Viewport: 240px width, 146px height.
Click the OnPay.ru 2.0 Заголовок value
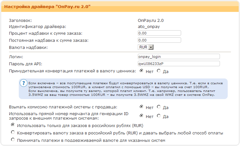pyautogui.click(x=150, y=20)
